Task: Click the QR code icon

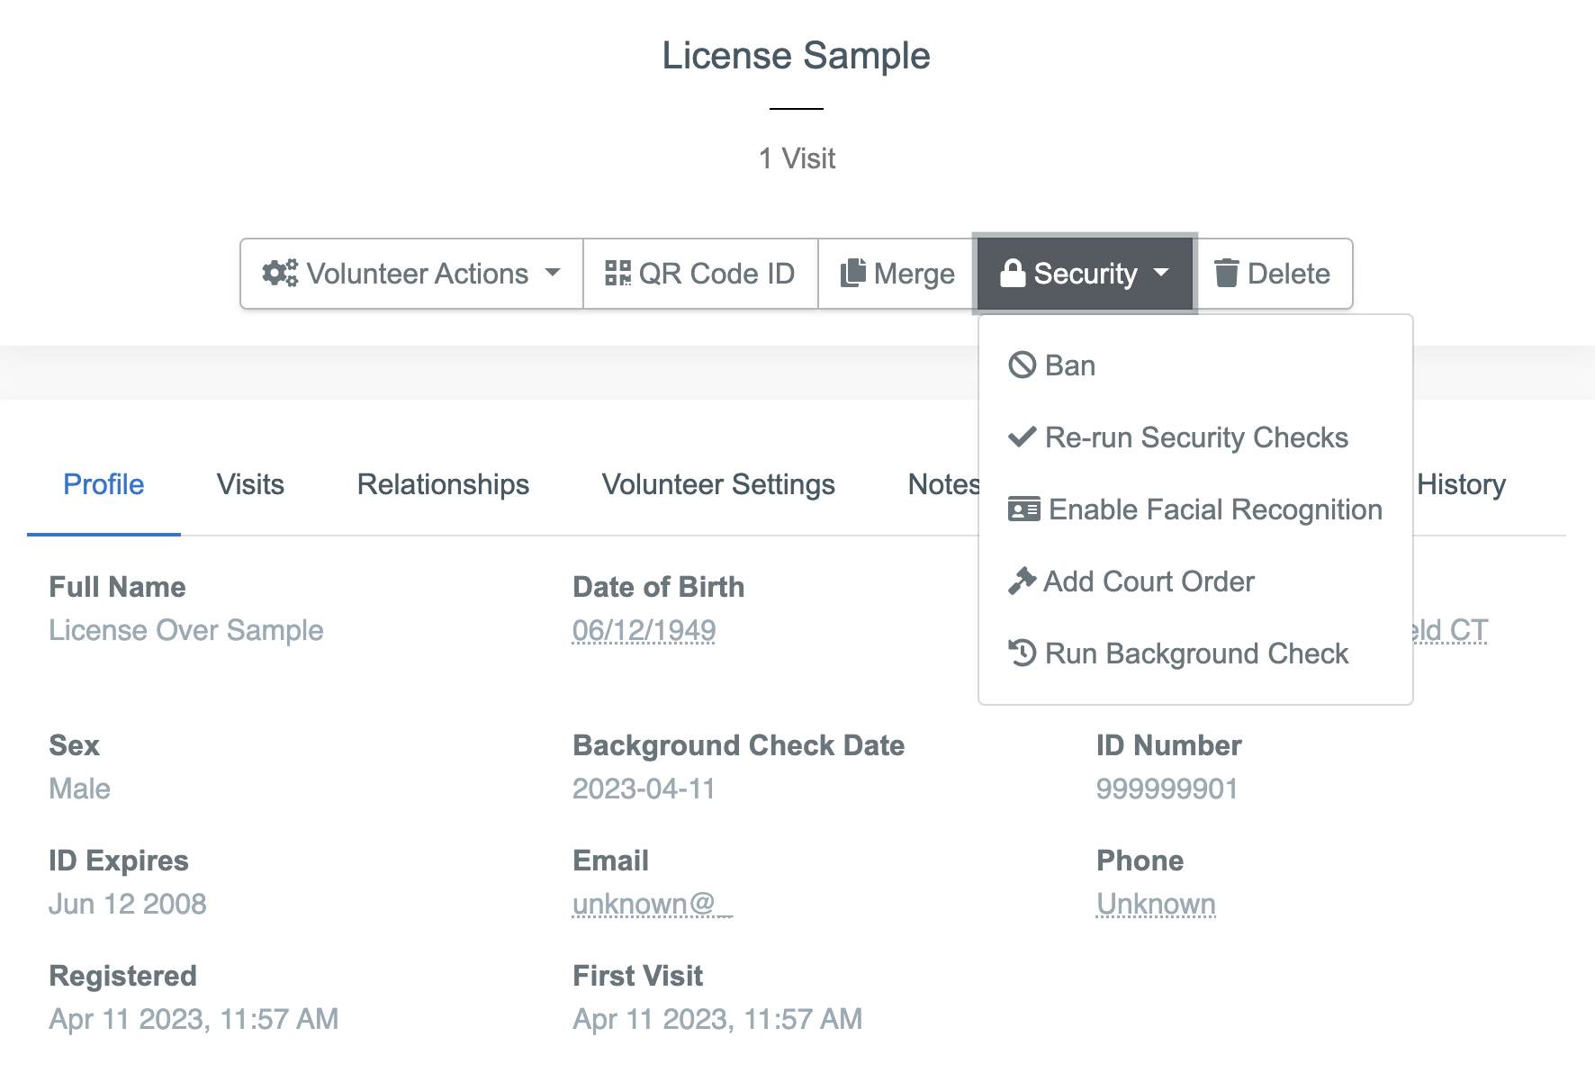Action: pyautogui.click(x=617, y=274)
